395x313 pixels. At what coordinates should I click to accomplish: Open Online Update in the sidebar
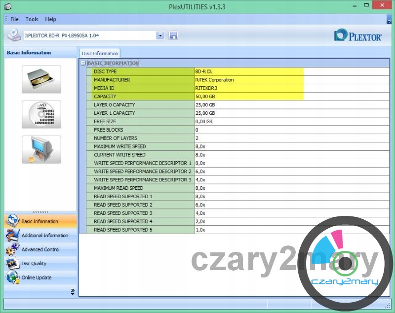pyautogui.click(x=36, y=278)
